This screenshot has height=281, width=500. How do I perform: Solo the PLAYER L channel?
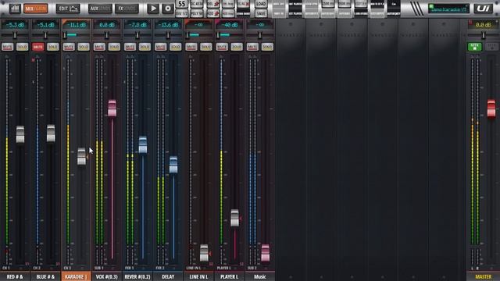point(236,47)
